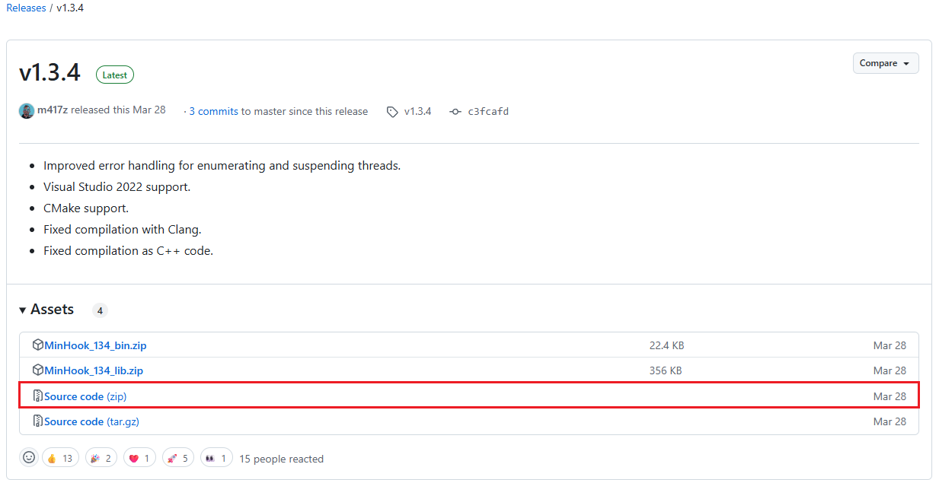This screenshot has height=480, width=939.
Task: Open commit c3fcafd
Action: tap(488, 111)
